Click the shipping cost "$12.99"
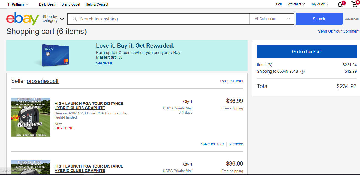Image resolution: width=360 pixels, height=175 pixels. pyautogui.click(x=351, y=71)
